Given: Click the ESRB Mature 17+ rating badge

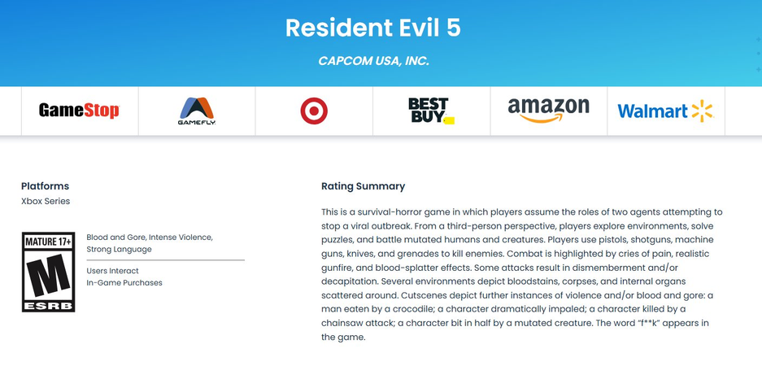Looking at the screenshot, I should (49, 272).
